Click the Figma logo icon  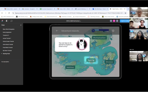(2, 21)
